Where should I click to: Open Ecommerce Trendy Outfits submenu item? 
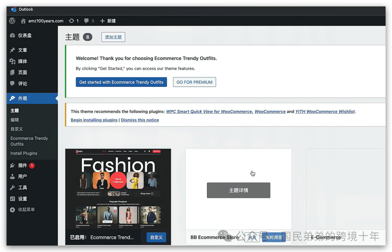point(29,141)
